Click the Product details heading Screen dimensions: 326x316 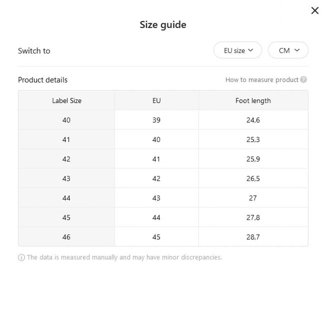(x=43, y=80)
